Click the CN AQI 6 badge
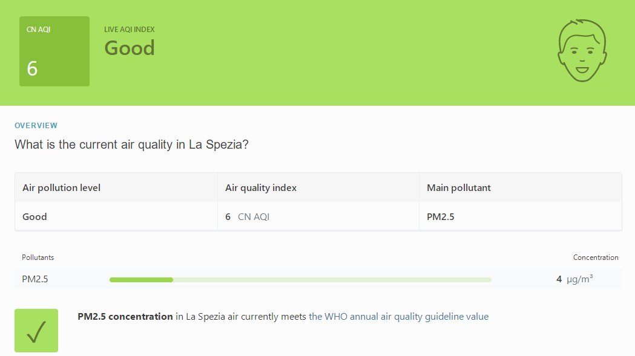Viewport: 635px width, 356px height. pyautogui.click(x=54, y=51)
